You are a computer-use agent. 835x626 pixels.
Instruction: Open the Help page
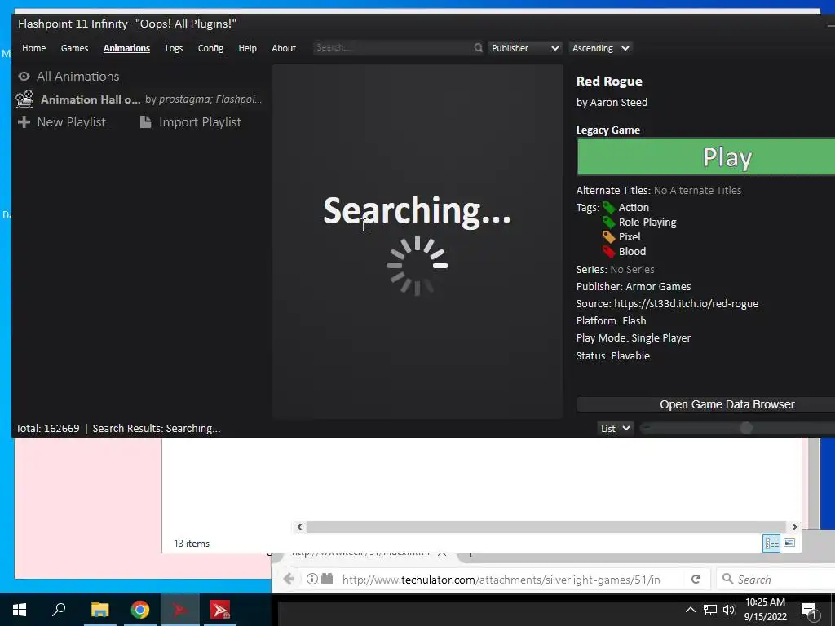point(248,48)
